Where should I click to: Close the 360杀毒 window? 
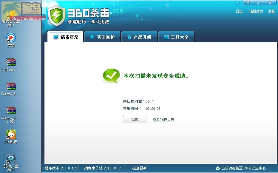tap(270, 3)
